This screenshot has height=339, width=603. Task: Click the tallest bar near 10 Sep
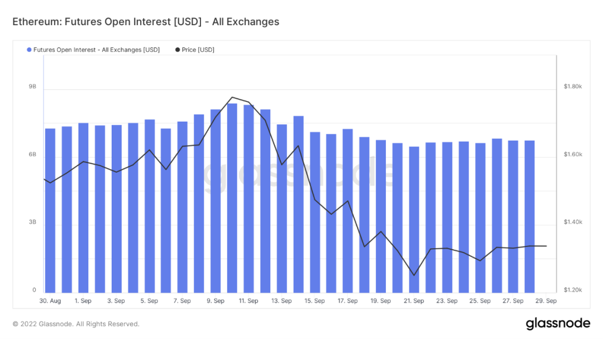[x=232, y=198]
